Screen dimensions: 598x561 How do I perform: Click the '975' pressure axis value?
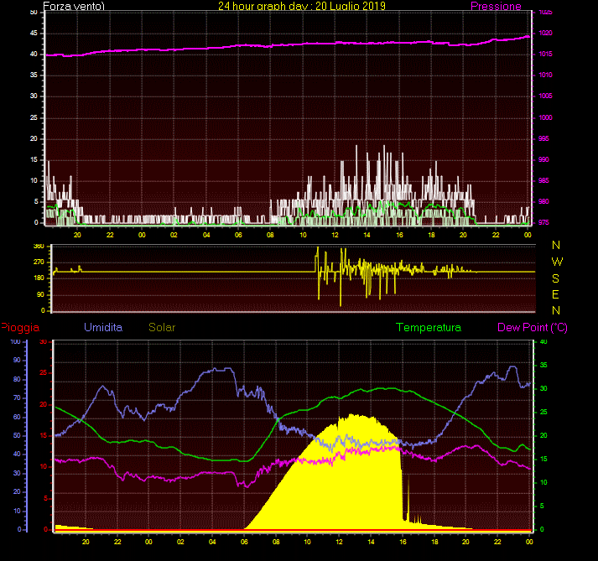point(543,223)
